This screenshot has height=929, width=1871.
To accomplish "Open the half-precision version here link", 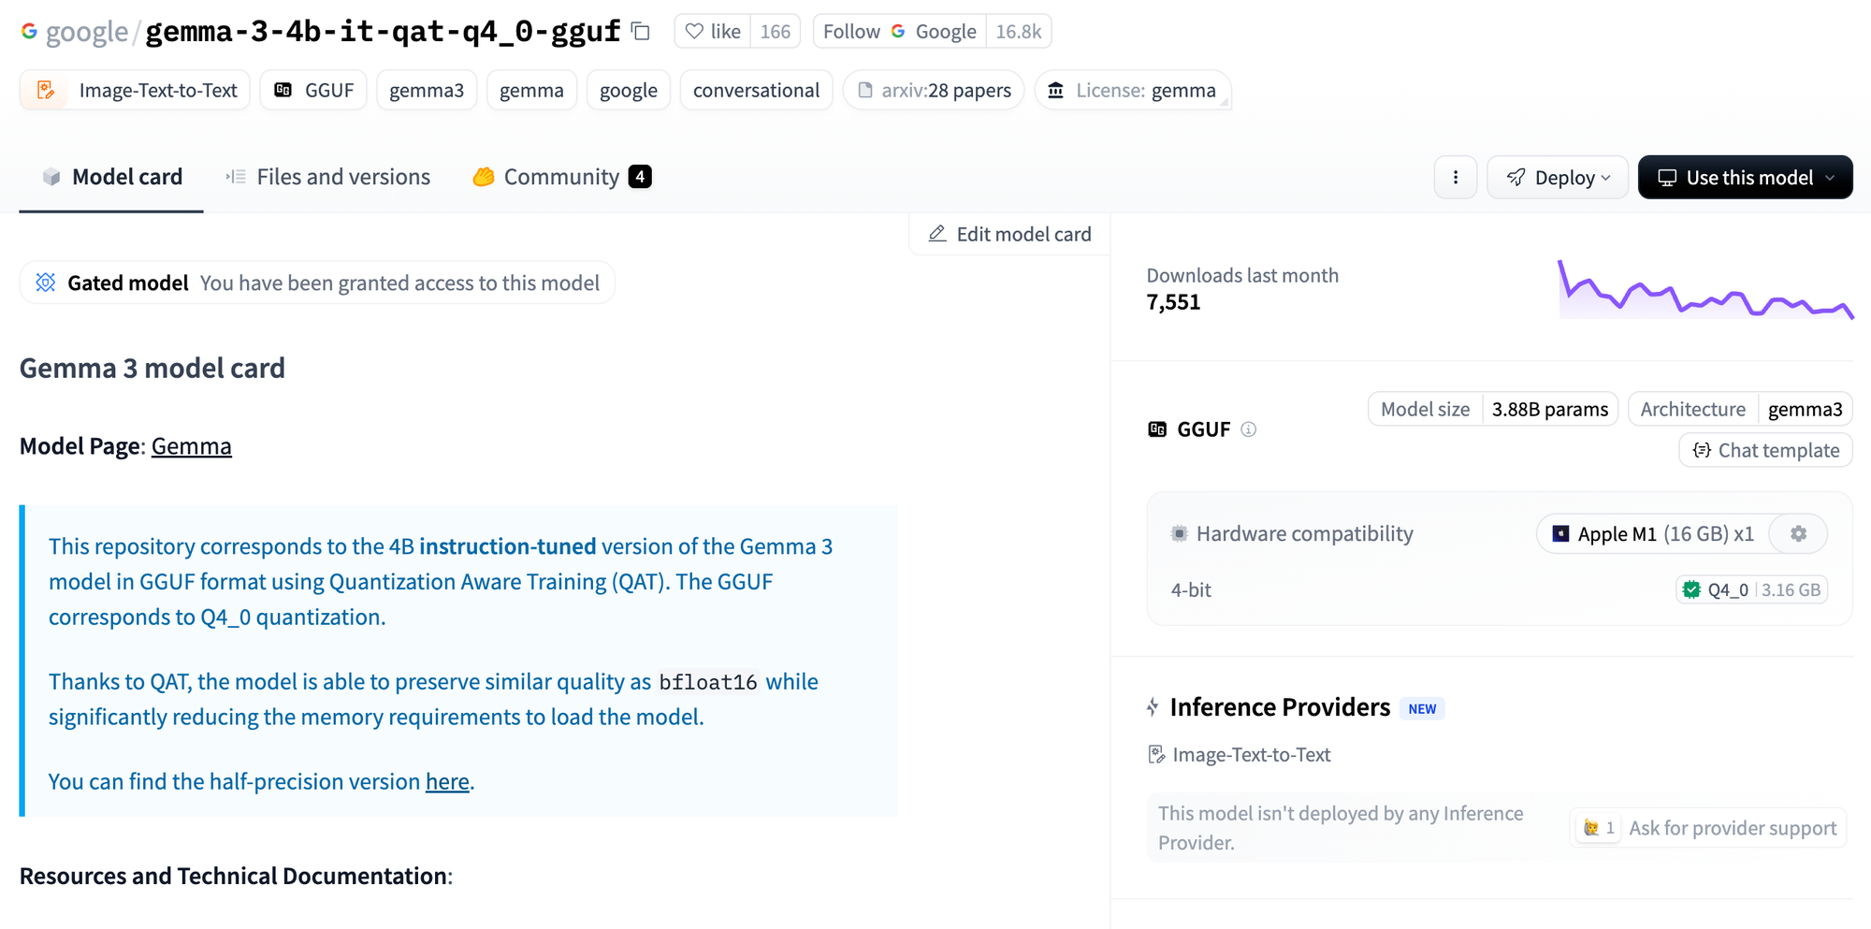I will [447, 781].
